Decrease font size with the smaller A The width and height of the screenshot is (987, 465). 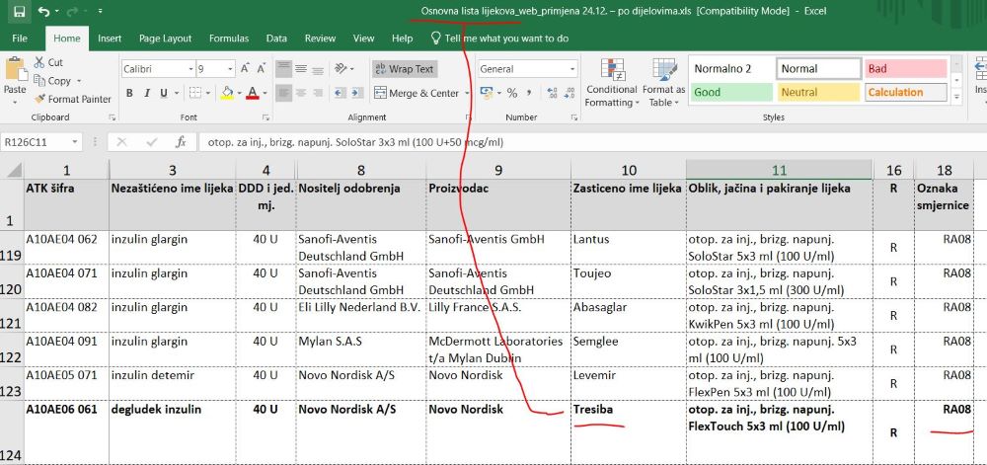pyautogui.click(x=261, y=68)
